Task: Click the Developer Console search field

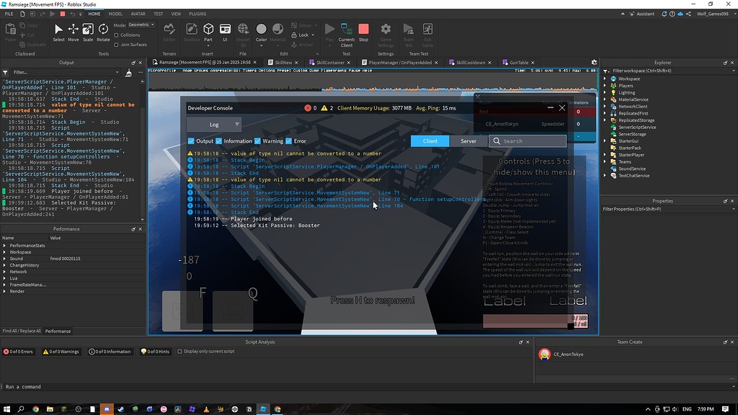Action: 527,141
